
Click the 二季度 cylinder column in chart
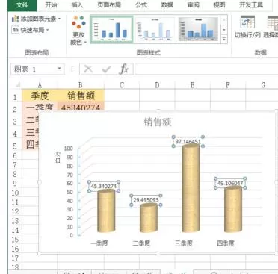click(149, 218)
